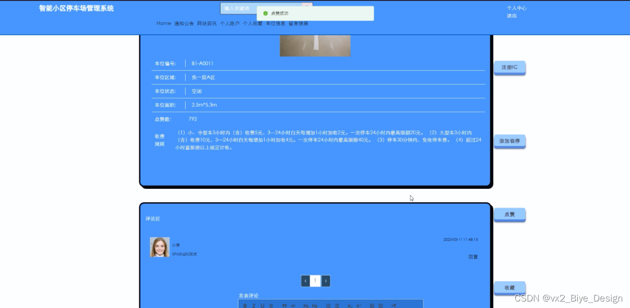
Task: Click the comment timestamp 2023-03-11
Action: pos(461,239)
